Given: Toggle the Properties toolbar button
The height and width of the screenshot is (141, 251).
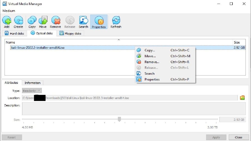Looking at the screenshot, I should point(99,22).
